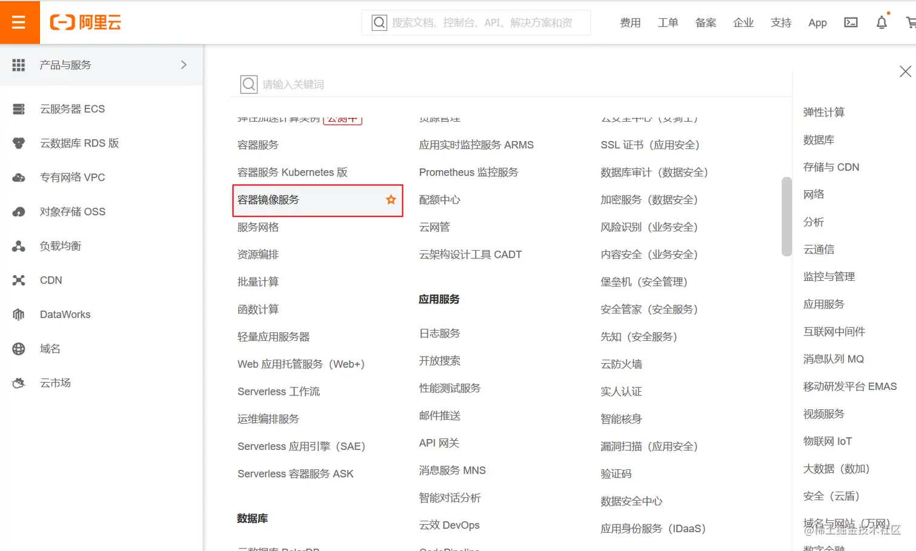Open the 费用 top menu

(630, 23)
